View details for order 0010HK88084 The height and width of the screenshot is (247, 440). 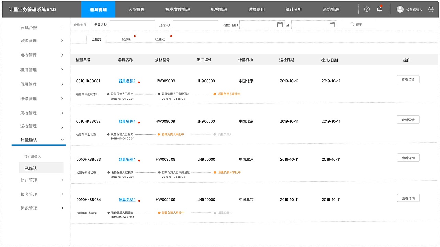click(x=408, y=198)
